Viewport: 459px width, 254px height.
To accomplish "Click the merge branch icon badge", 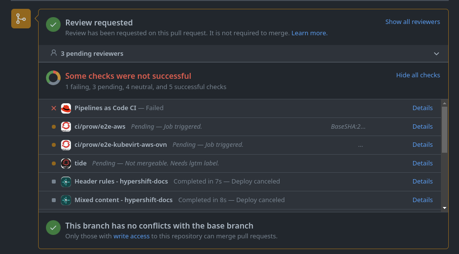I will coord(21,19).
